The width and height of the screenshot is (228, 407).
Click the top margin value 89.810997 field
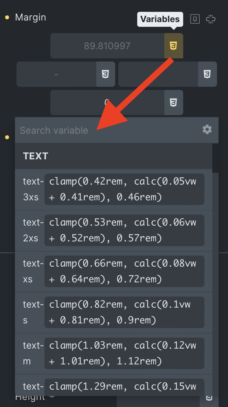(x=107, y=46)
